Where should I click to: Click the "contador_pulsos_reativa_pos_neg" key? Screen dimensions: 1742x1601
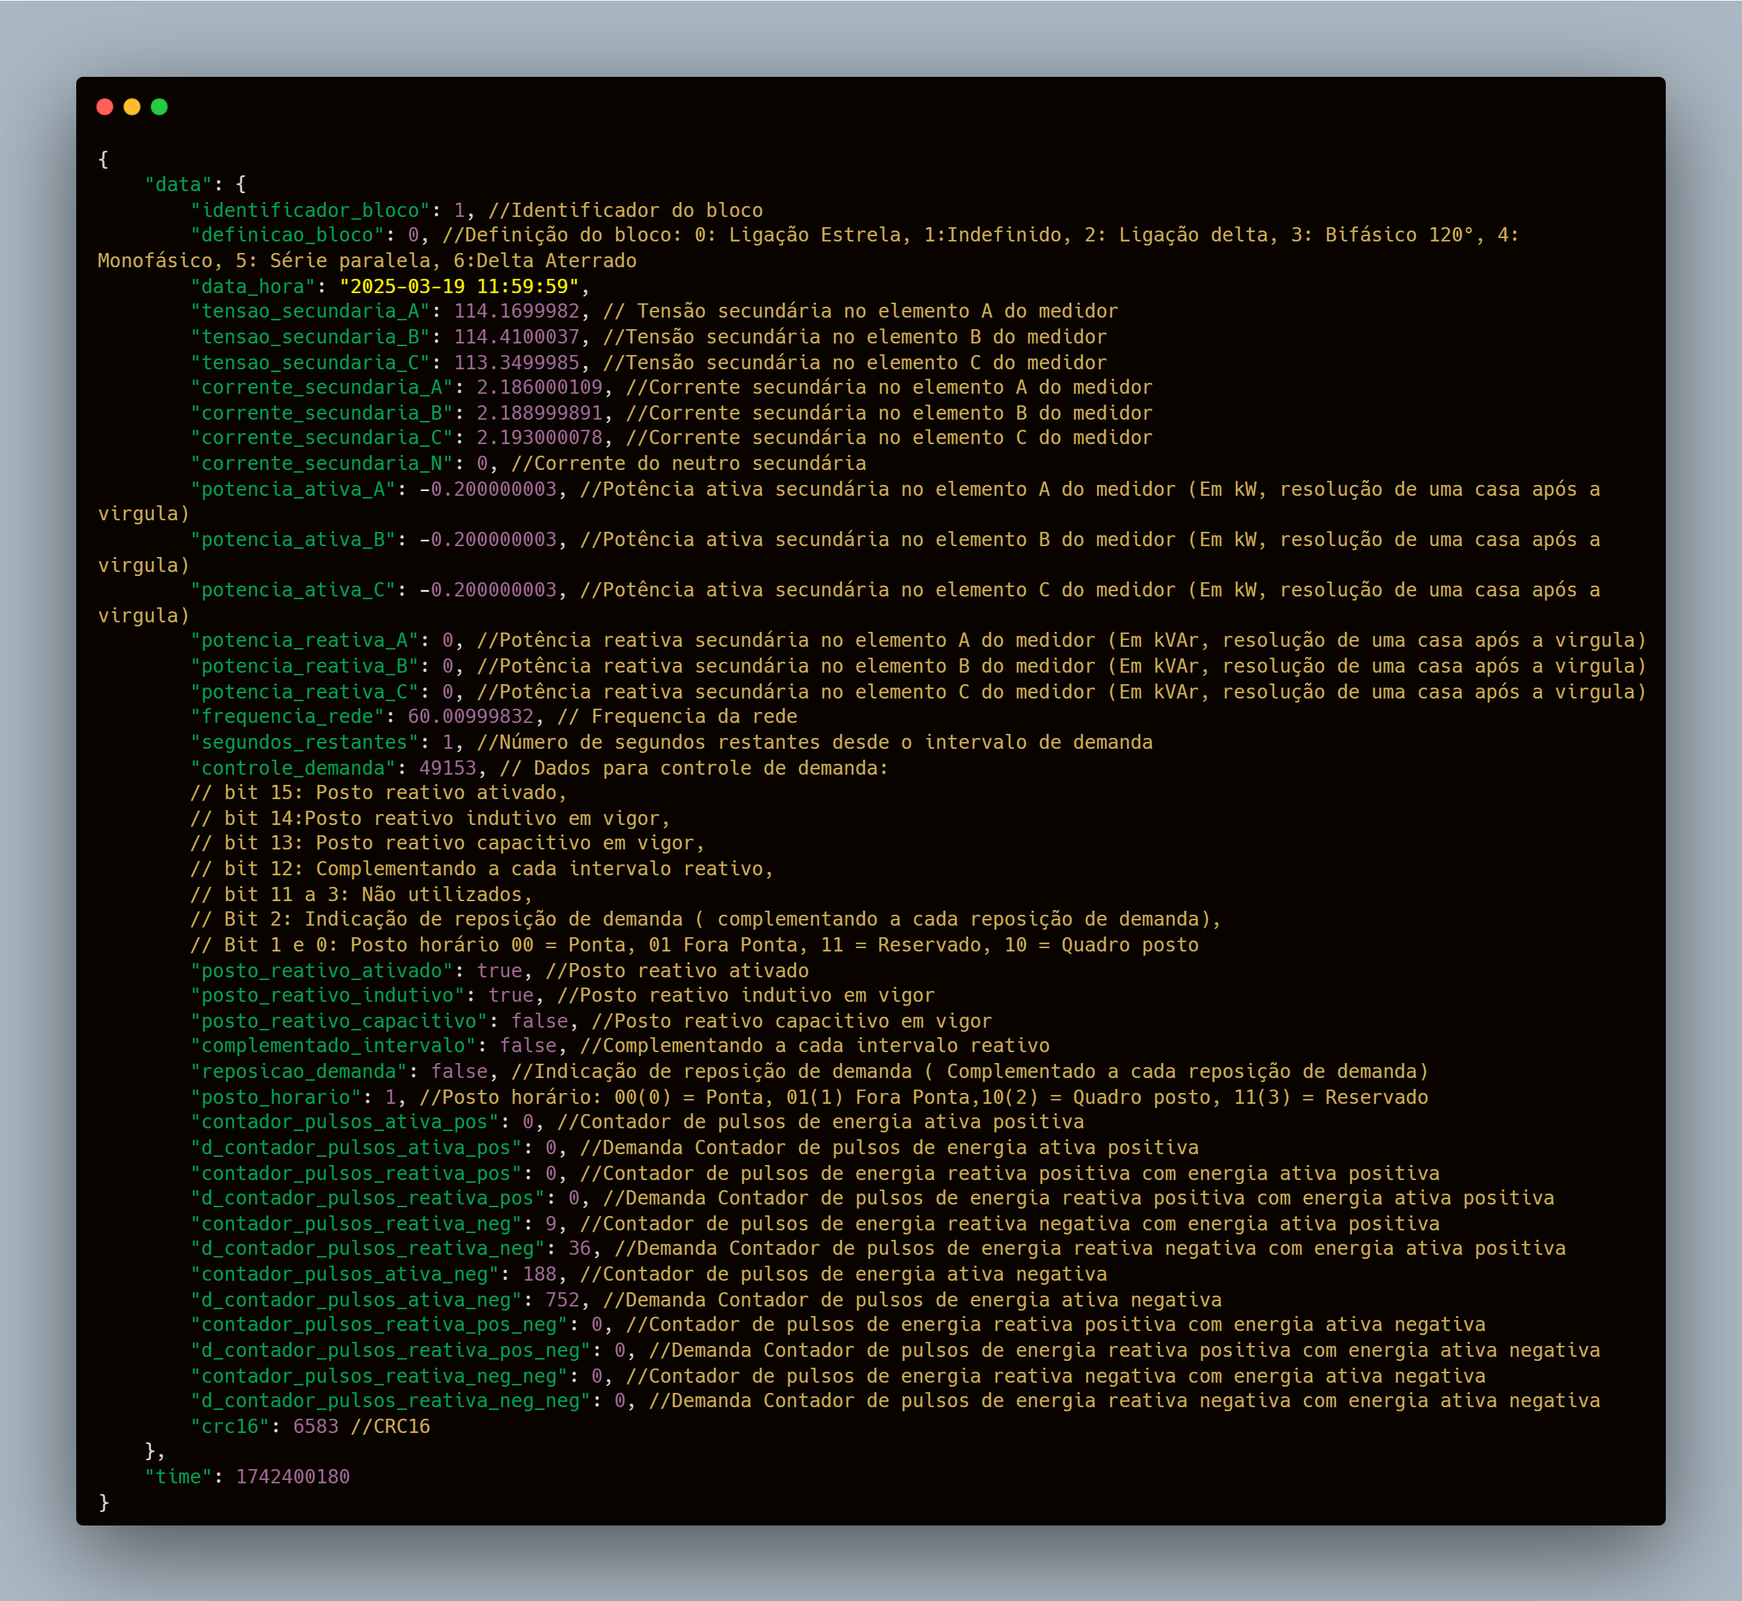379,1325
